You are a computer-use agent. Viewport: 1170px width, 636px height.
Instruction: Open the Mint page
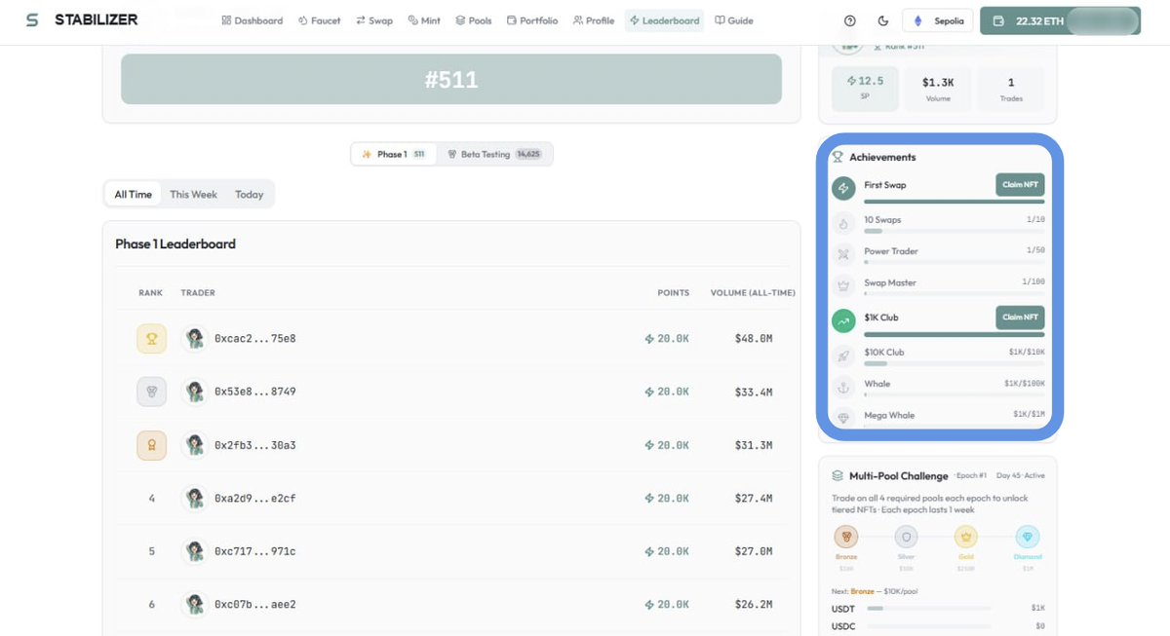(425, 20)
